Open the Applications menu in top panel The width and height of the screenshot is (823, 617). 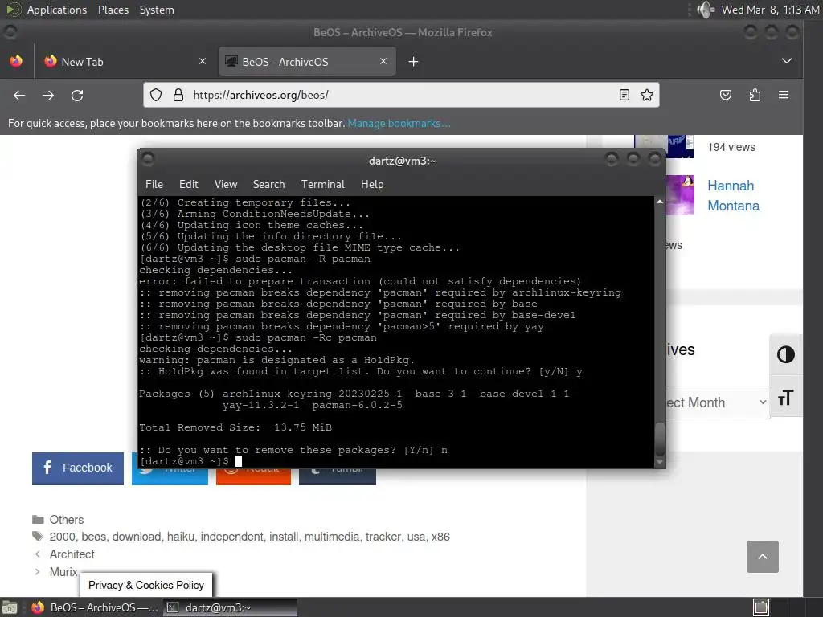click(57, 10)
